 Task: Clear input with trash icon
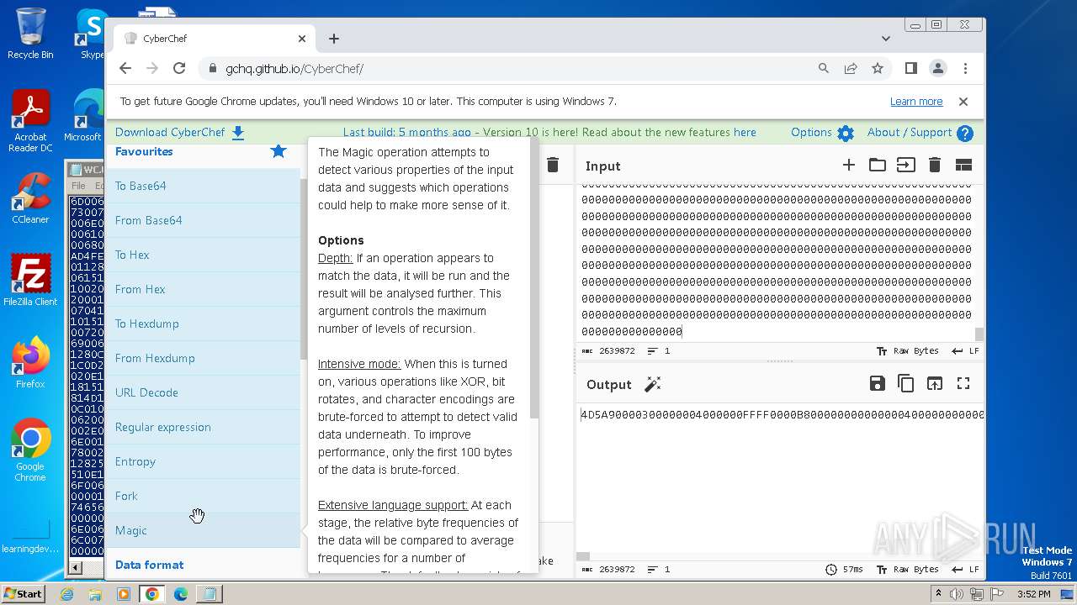tap(935, 166)
